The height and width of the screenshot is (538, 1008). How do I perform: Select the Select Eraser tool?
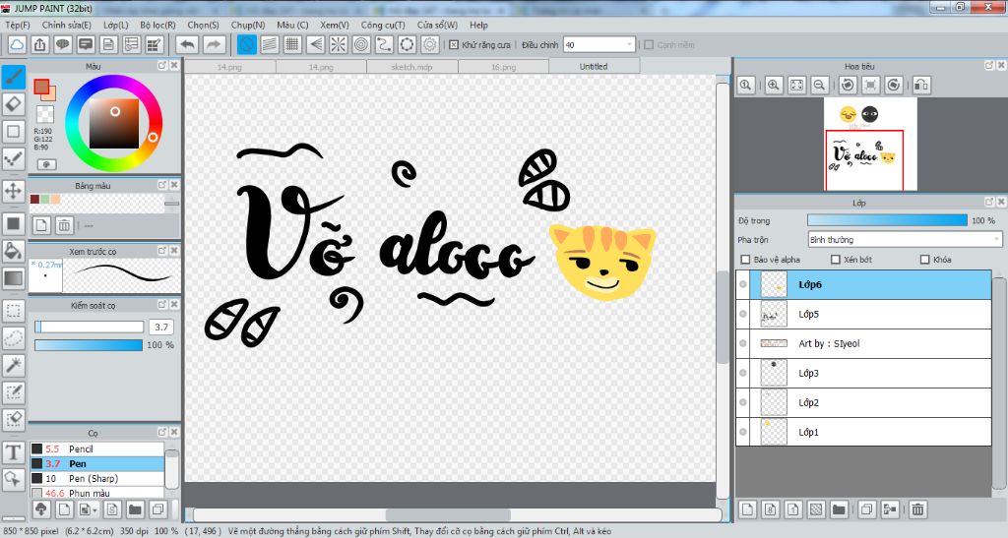pyautogui.click(x=14, y=419)
